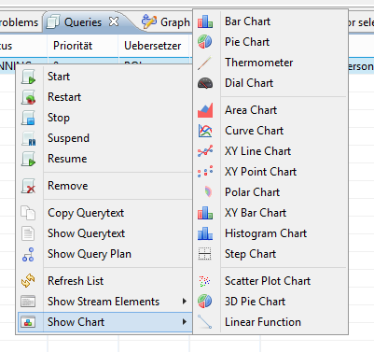Select the Pie Chart icon
The image size is (374, 352).
pyautogui.click(x=205, y=42)
